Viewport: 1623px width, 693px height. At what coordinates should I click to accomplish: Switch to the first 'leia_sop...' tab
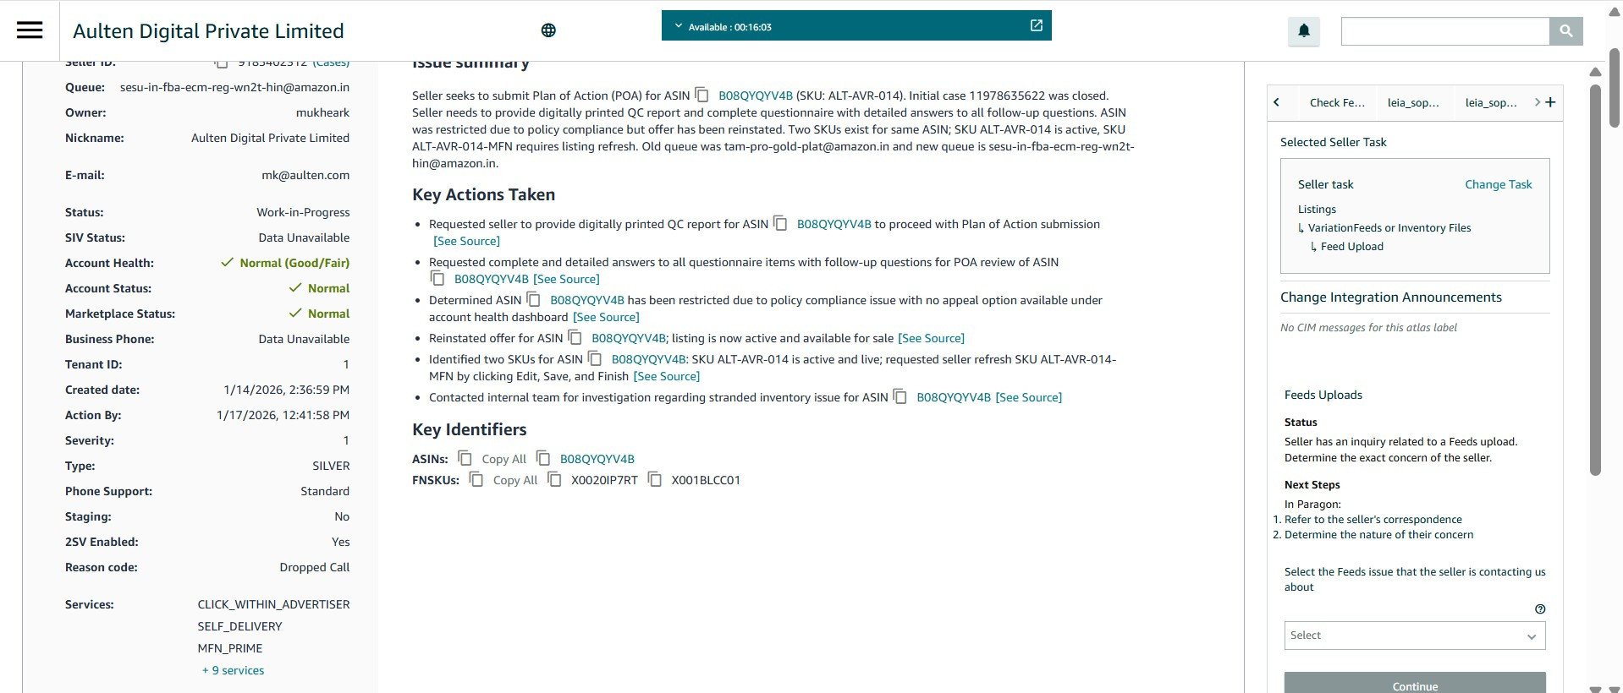tap(1413, 102)
